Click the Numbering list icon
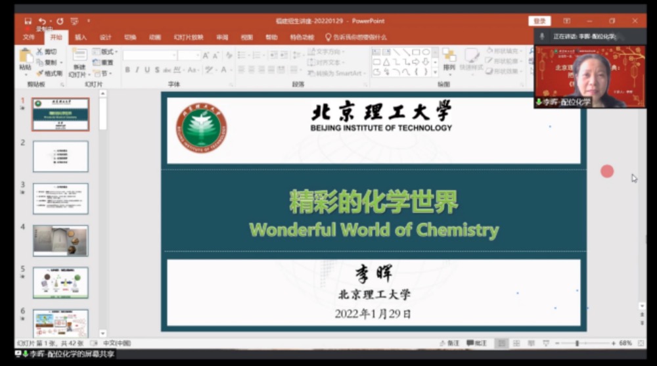The width and height of the screenshot is (657, 366). coord(256,55)
